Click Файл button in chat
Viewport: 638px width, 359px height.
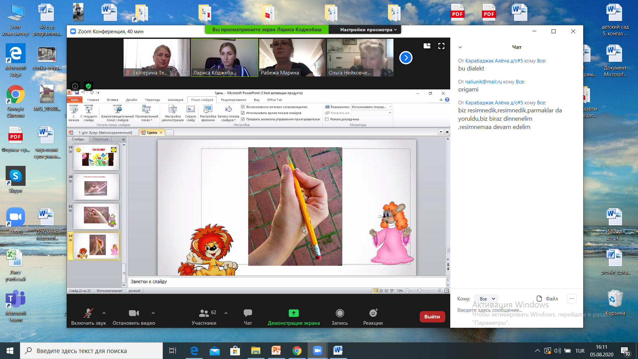point(547,299)
